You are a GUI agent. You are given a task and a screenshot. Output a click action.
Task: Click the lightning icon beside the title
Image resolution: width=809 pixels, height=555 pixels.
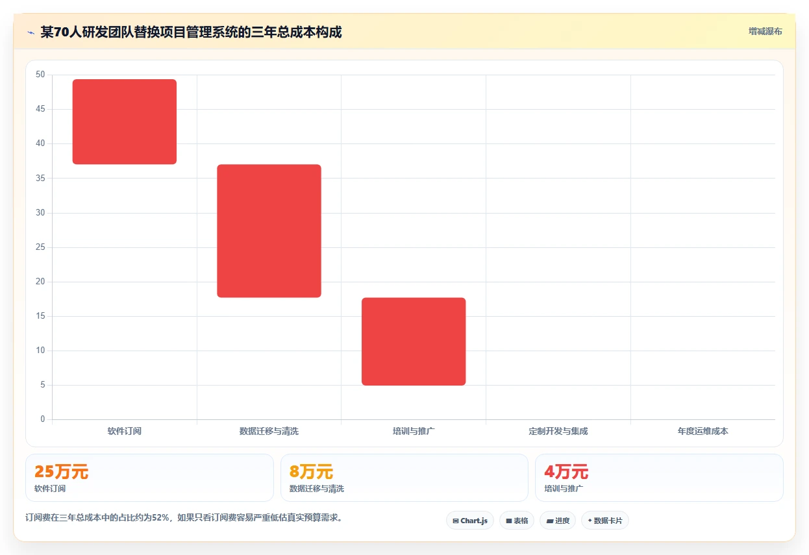(x=31, y=32)
